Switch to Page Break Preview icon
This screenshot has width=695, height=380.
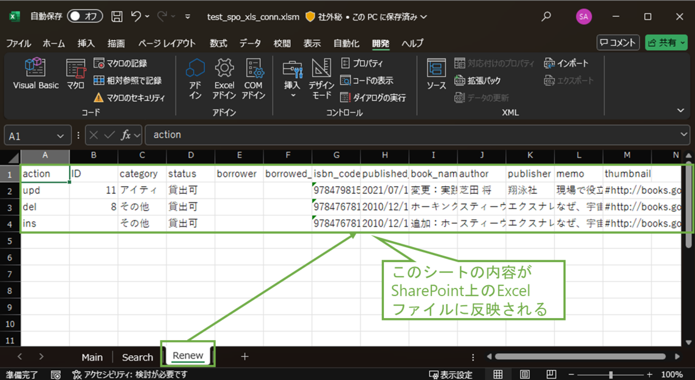[551, 374]
